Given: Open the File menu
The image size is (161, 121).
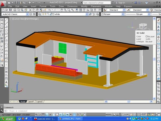Looking at the screenshot, I should click(x=10, y=6).
